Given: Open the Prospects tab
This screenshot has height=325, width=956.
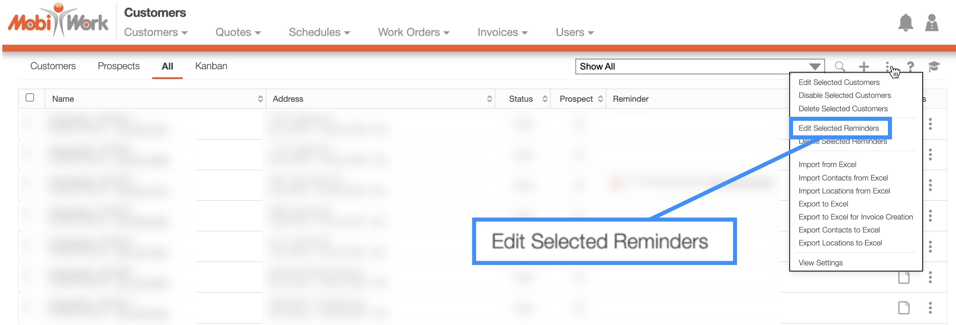Looking at the screenshot, I should (119, 66).
